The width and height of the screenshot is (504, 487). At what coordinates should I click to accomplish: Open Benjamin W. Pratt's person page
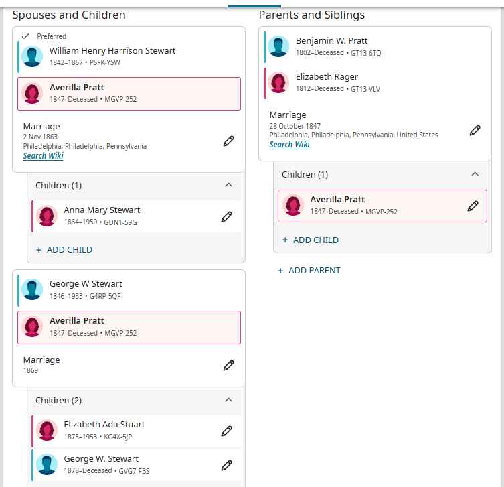331,41
